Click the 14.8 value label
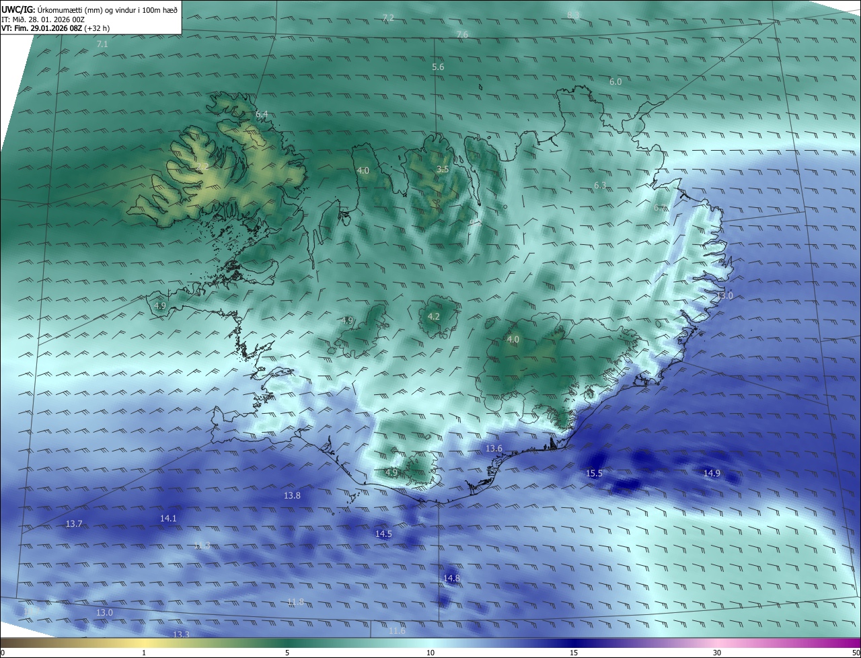The image size is (861, 658). 451,578
